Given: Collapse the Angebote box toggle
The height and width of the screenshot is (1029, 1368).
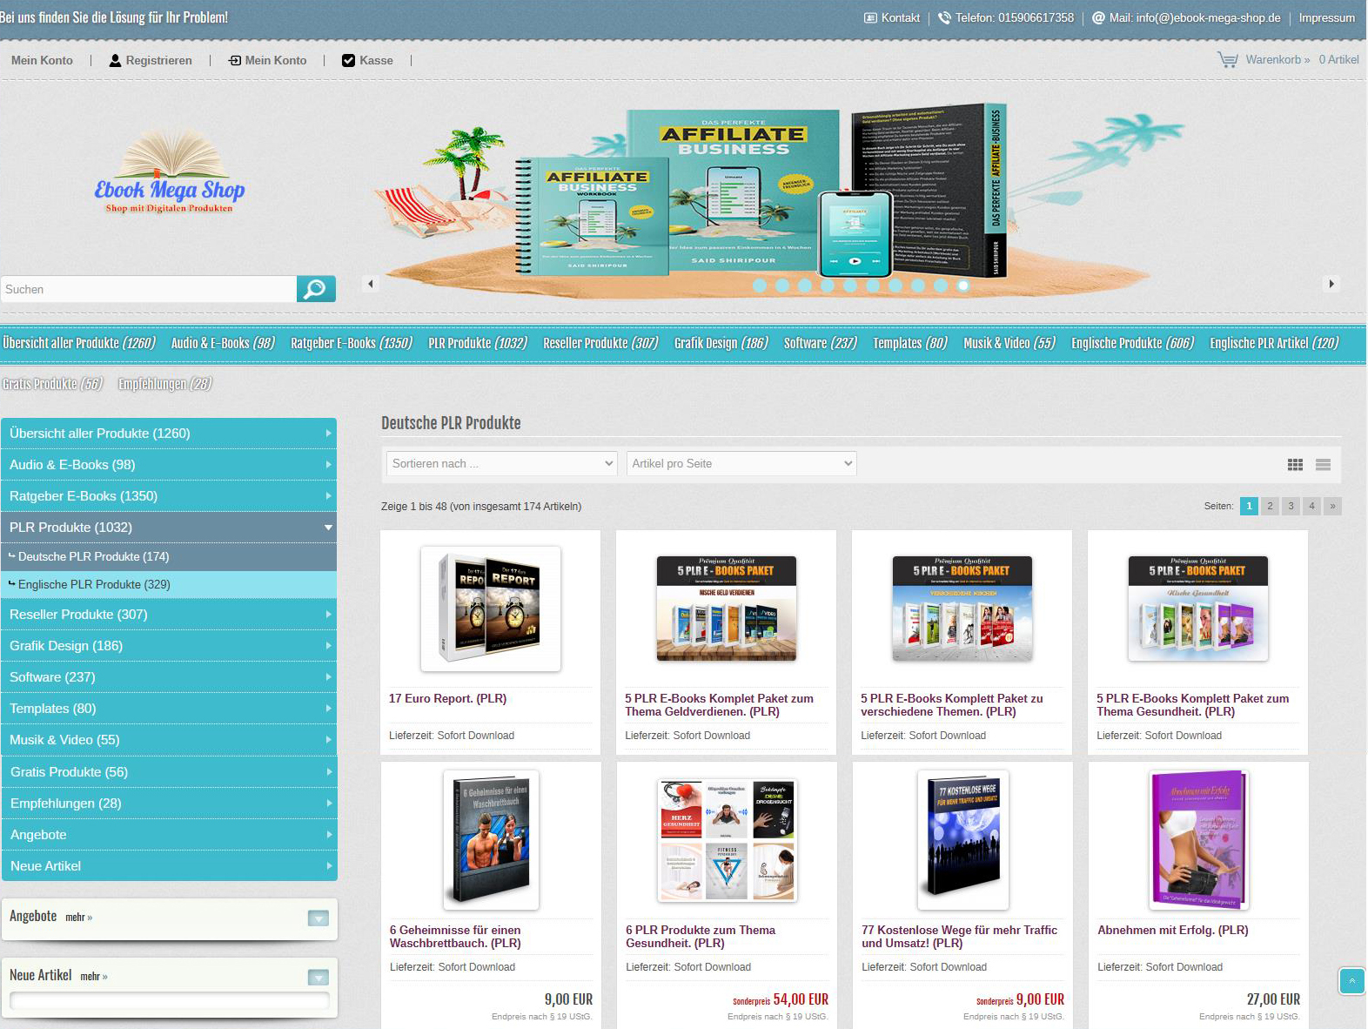Looking at the screenshot, I should tap(319, 918).
